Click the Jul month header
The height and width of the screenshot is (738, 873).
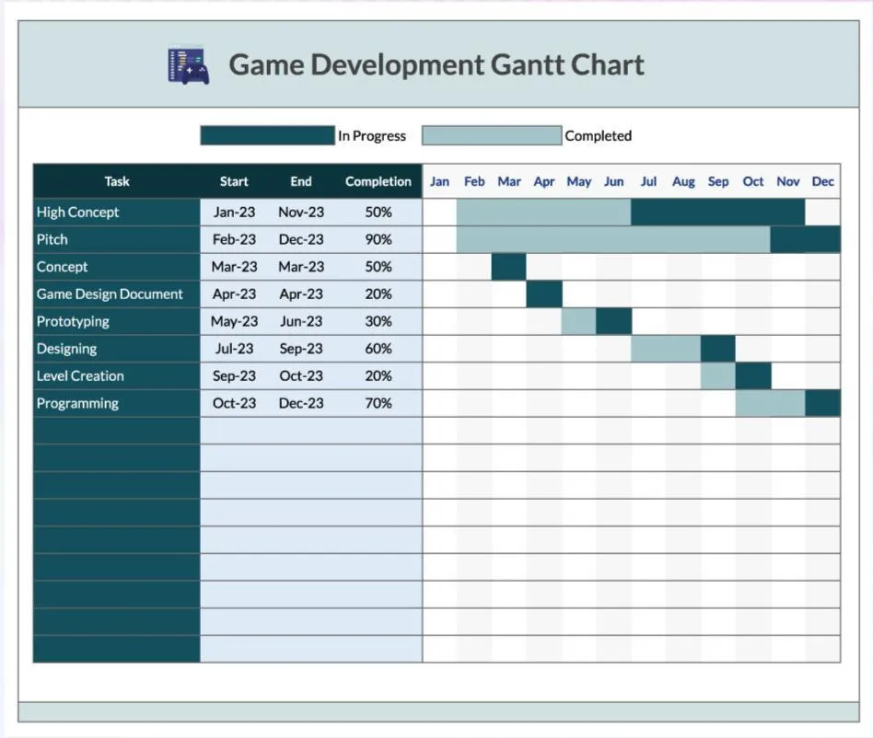coord(648,181)
